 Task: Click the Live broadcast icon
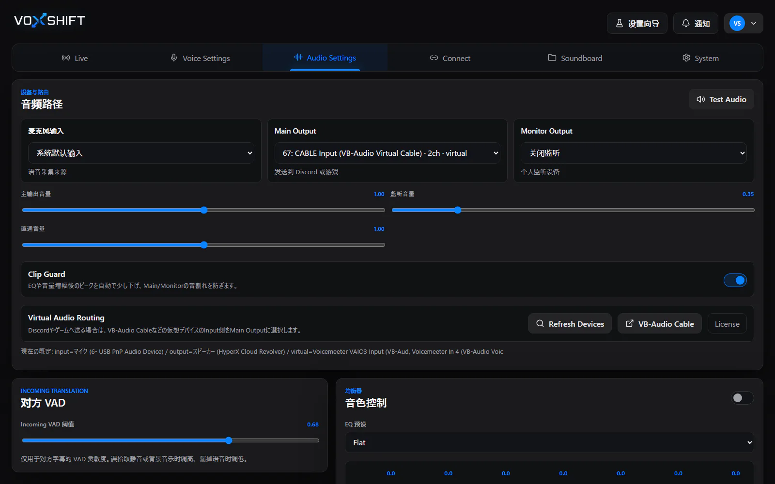coord(66,58)
